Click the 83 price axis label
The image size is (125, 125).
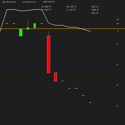coord(117,106)
